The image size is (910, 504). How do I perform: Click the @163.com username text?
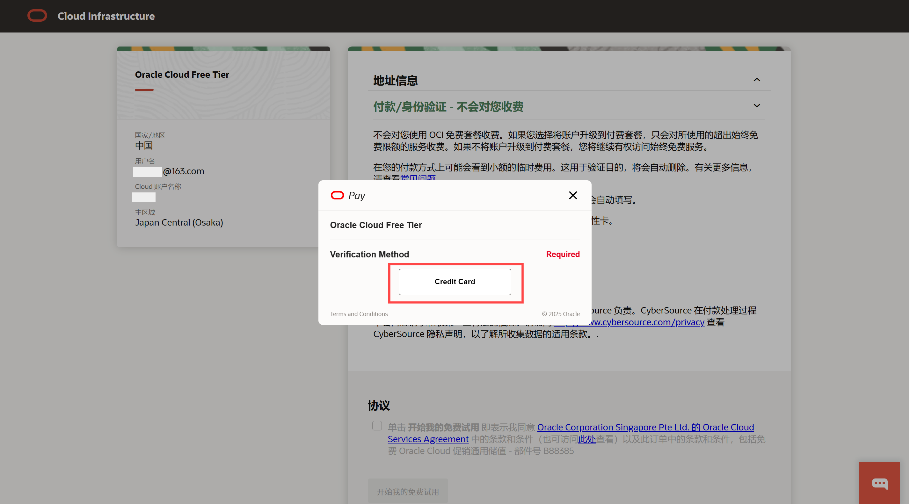pos(183,171)
